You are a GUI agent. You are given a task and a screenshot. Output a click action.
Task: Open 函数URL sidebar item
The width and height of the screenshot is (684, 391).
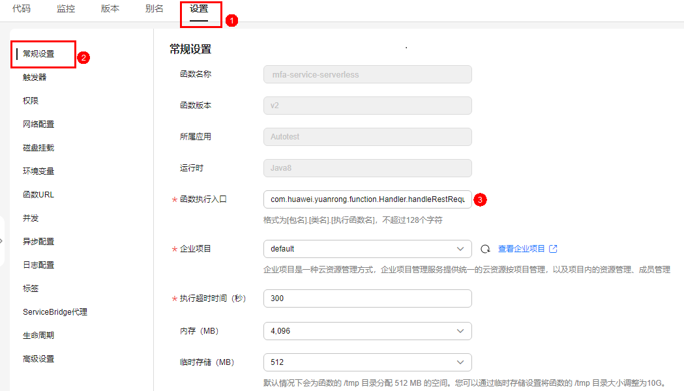[38, 195]
